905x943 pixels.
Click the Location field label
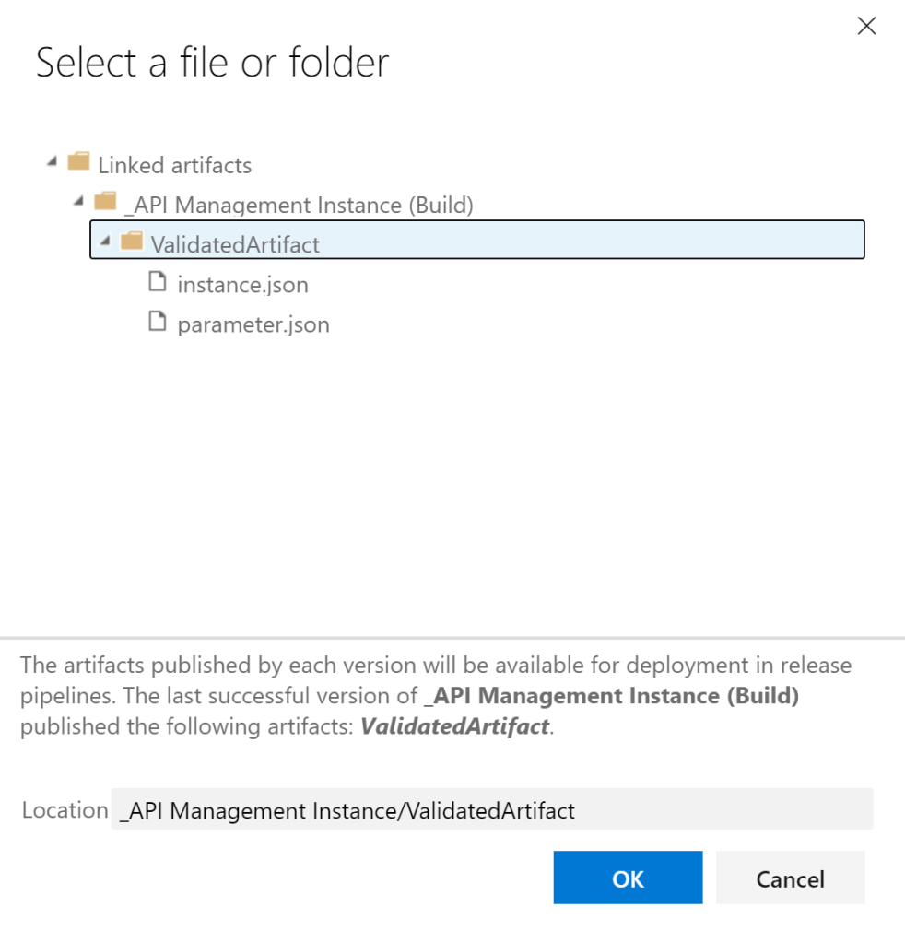[65, 810]
